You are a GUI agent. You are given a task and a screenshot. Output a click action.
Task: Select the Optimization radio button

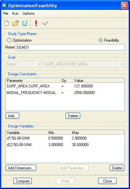9,40
